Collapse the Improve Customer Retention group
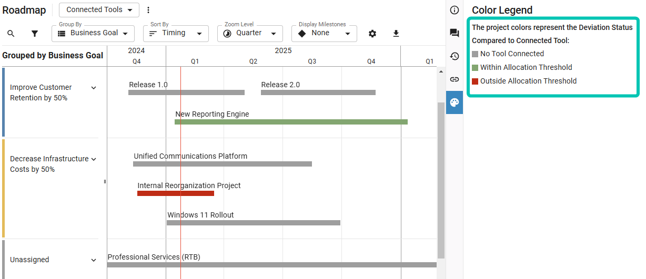 94,88
